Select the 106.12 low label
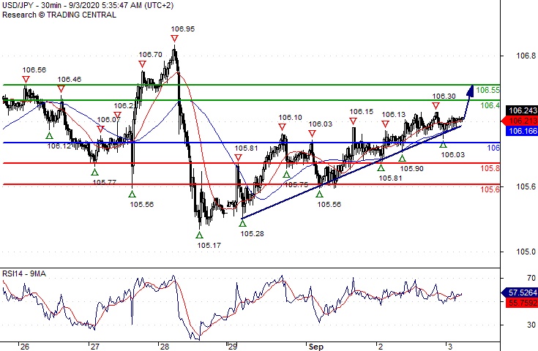Viewport: 538px width, 351px height. coord(59,146)
